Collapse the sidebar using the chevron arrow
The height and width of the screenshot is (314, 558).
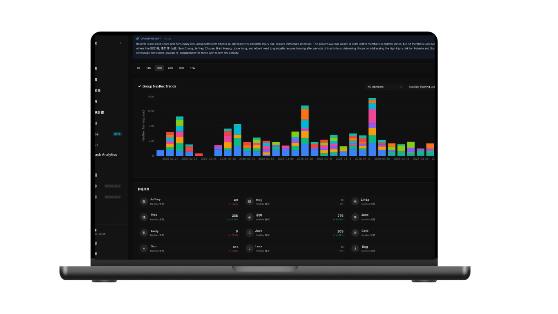[120, 43]
